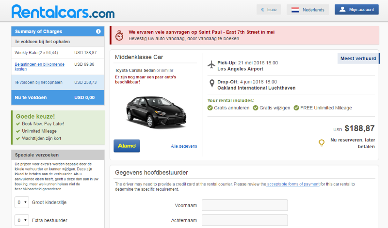This screenshot has width=388, height=228.
Task: Click the Meest verhuurd badge
Action: coord(358,59)
